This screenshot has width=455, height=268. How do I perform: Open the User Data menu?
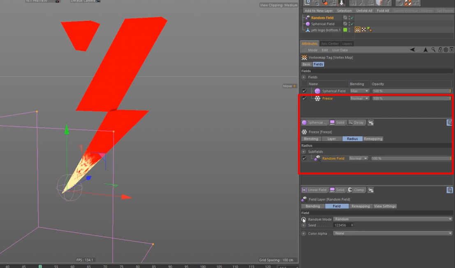click(340, 50)
